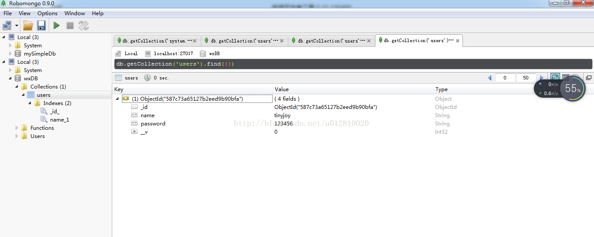This screenshot has width=594, height=237.
Task: Collapse the wxDB database node
Action: point(10,78)
